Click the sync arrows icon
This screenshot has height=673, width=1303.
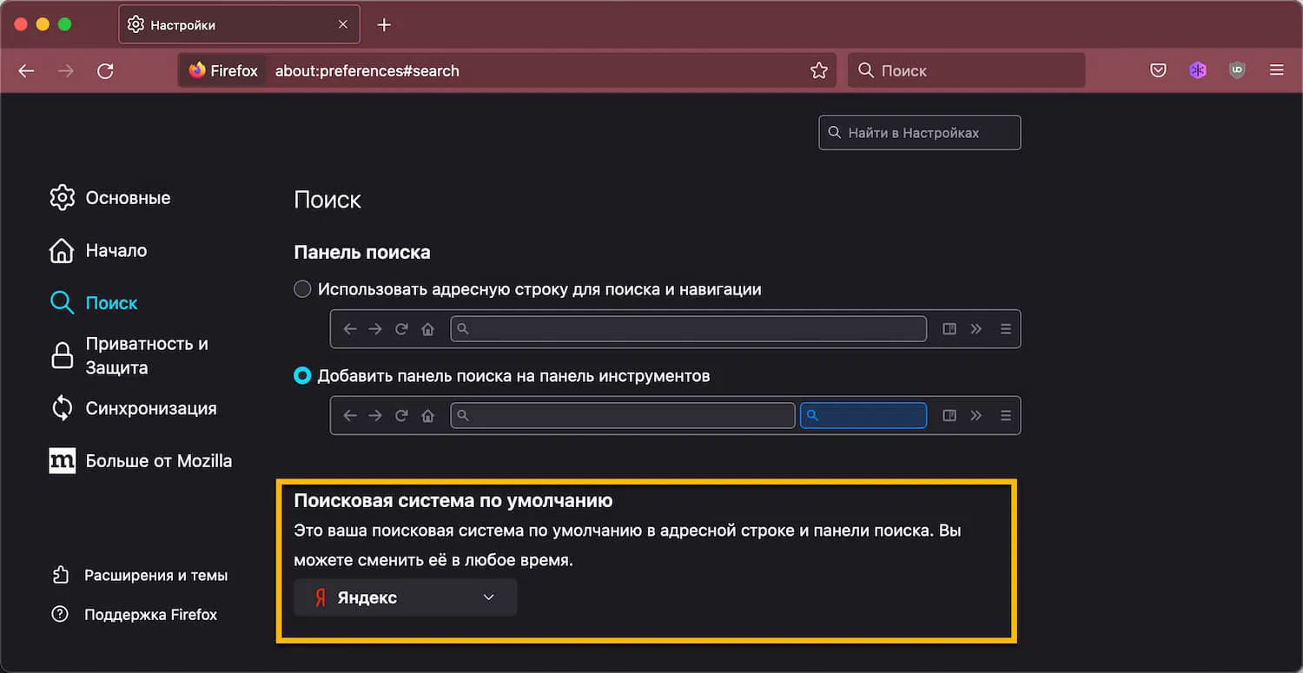coord(63,408)
